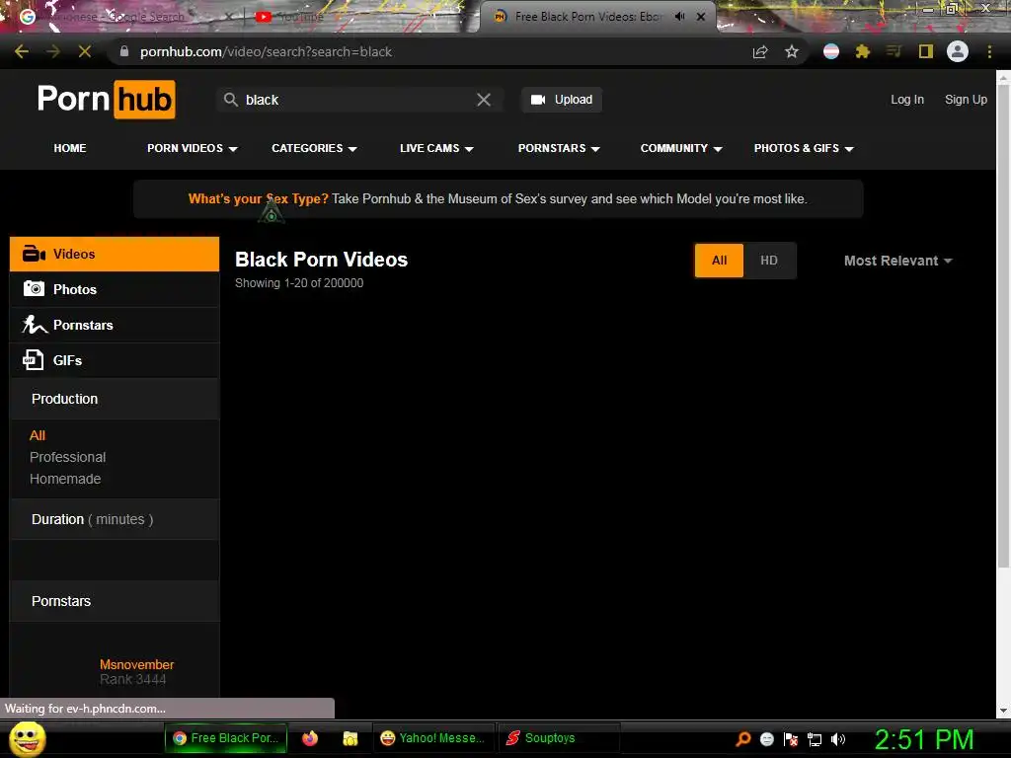Viewport: 1011px width, 758px height.
Task: Click the page vertical scrollbar
Action: coord(1003,326)
